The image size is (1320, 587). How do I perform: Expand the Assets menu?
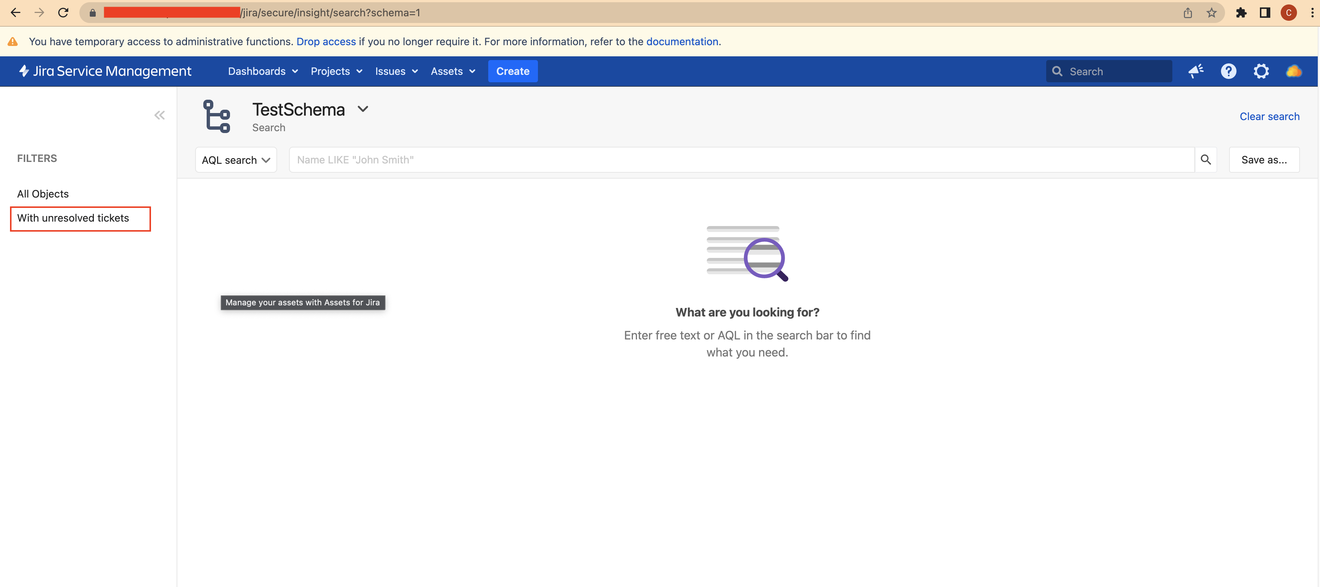[x=453, y=71]
